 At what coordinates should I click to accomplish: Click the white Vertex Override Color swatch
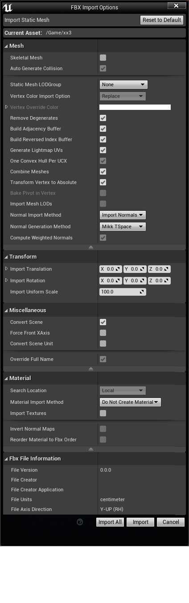point(135,107)
